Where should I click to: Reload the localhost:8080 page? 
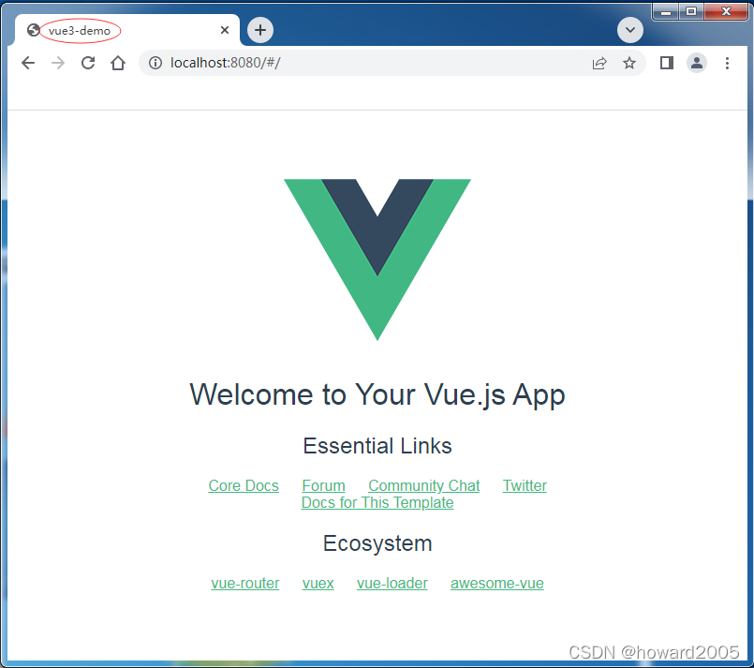point(87,63)
